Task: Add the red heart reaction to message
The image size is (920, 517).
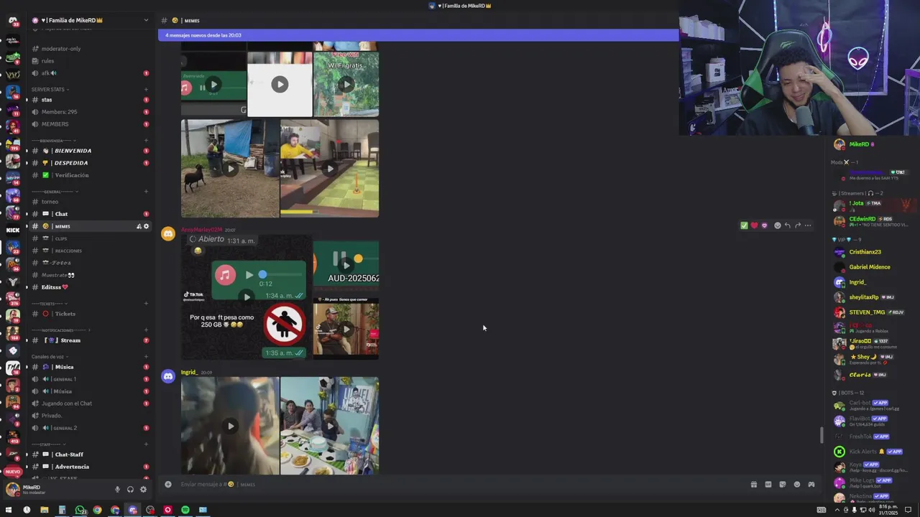Action: coord(754,225)
